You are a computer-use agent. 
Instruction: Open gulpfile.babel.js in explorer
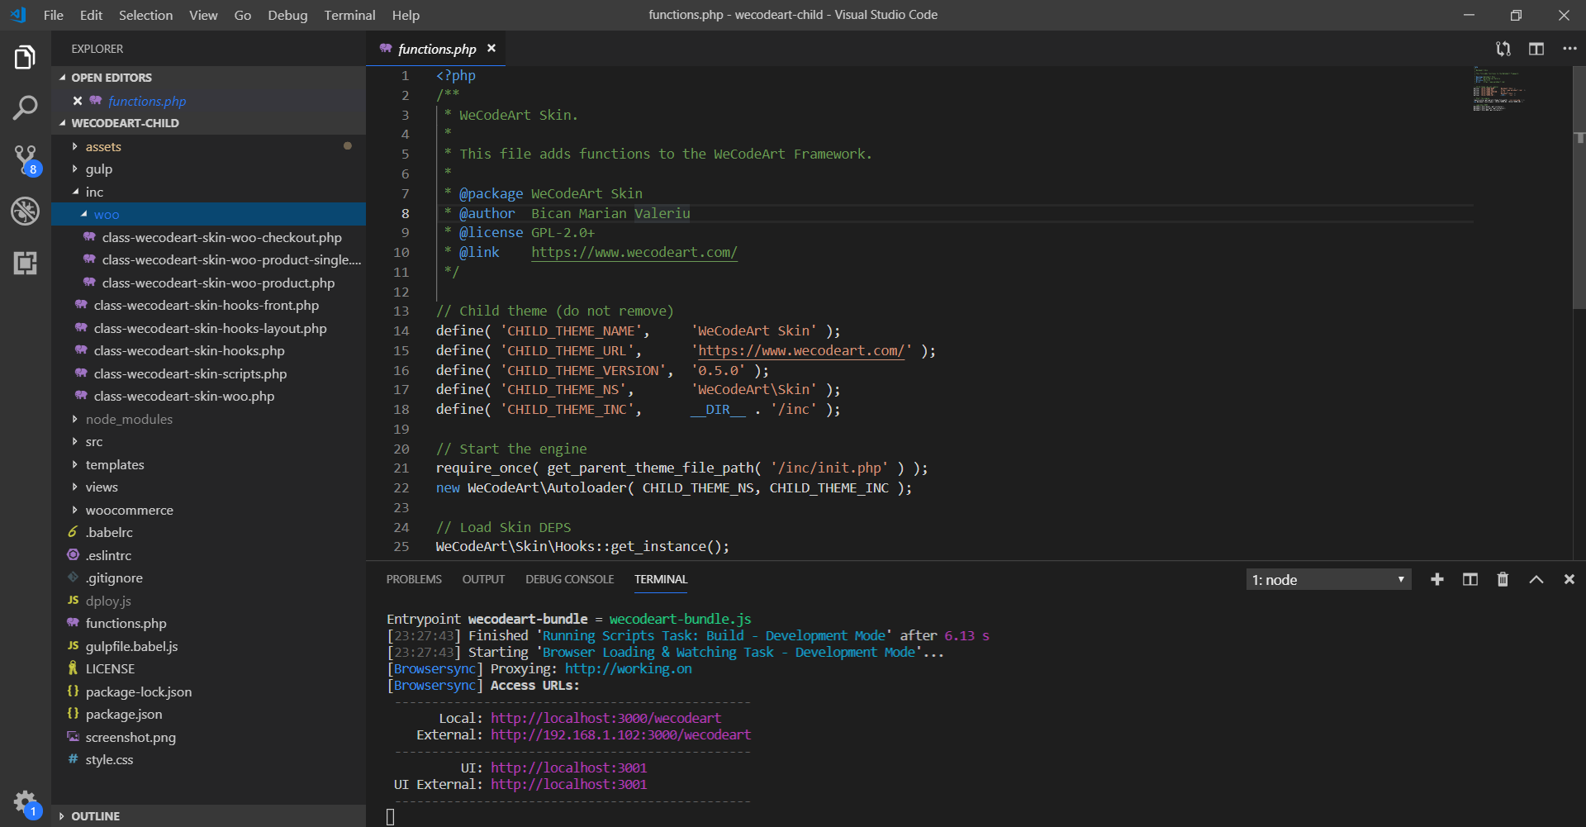[x=208, y=646]
